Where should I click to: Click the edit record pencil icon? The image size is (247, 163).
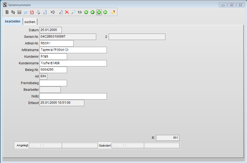point(61,12)
